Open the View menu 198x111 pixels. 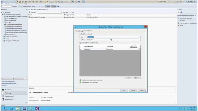coord(10,4)
